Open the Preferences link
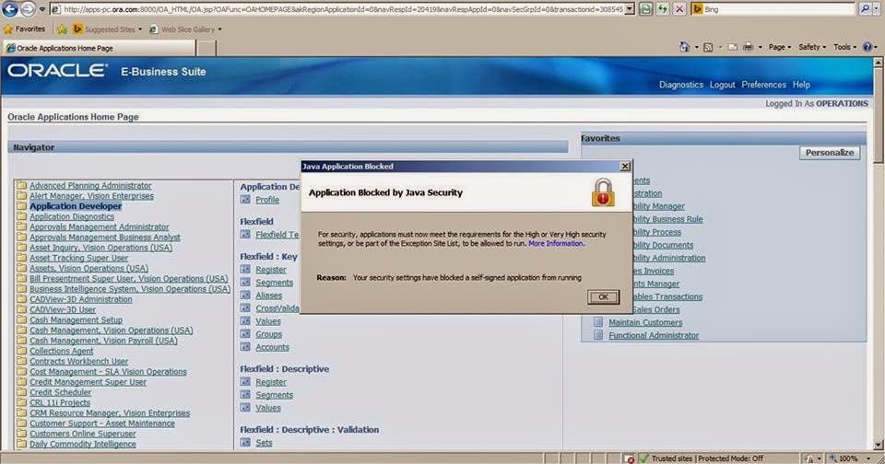 (763, 85)
